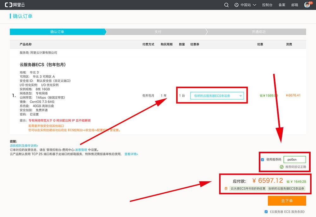The width and height of the screenshot is (316, 217).
Task: Click the globe icon beside 中国站
Action: click(236, 5)
